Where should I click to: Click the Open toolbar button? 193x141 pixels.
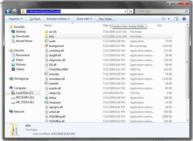point(35,19)
